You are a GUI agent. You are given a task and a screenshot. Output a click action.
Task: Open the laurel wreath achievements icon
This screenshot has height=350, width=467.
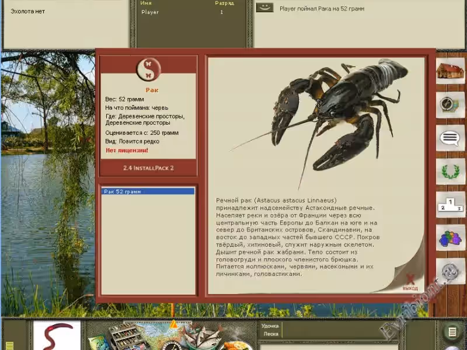tap(450, 171)
